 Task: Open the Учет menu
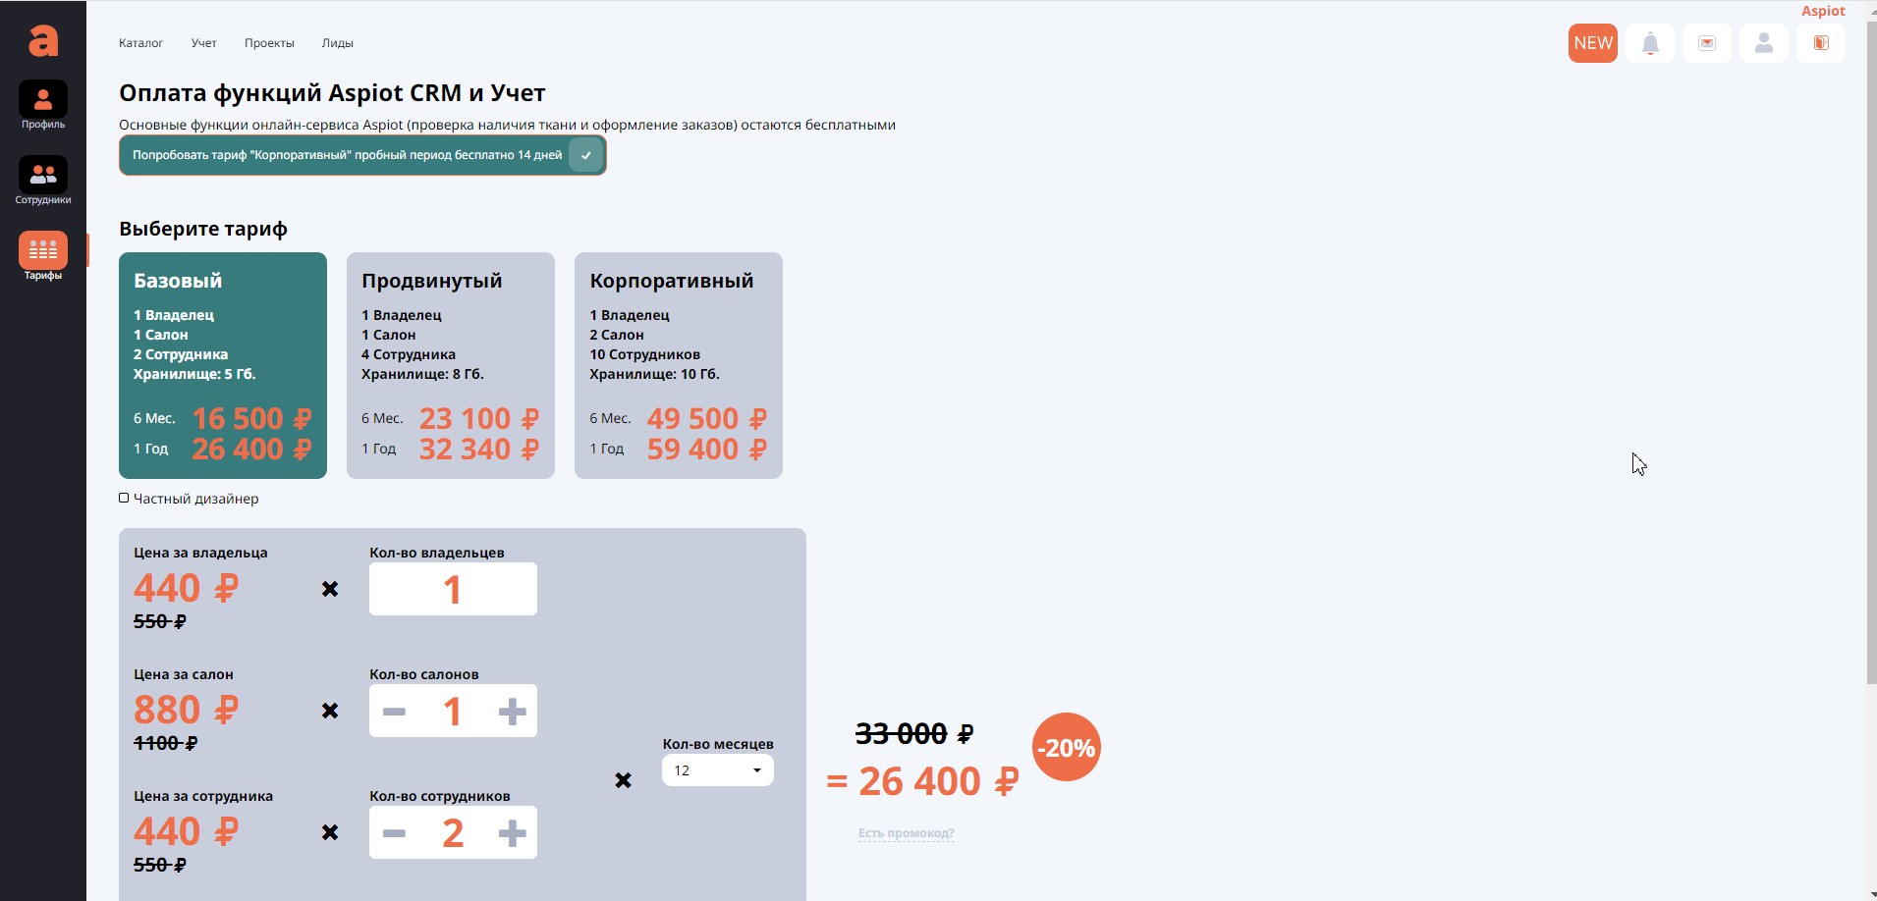(203, 43)
